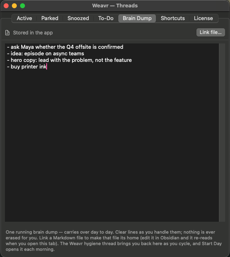Open the Shortcuts tab
This screenshot has width=230, height=257.
(173, 18)
